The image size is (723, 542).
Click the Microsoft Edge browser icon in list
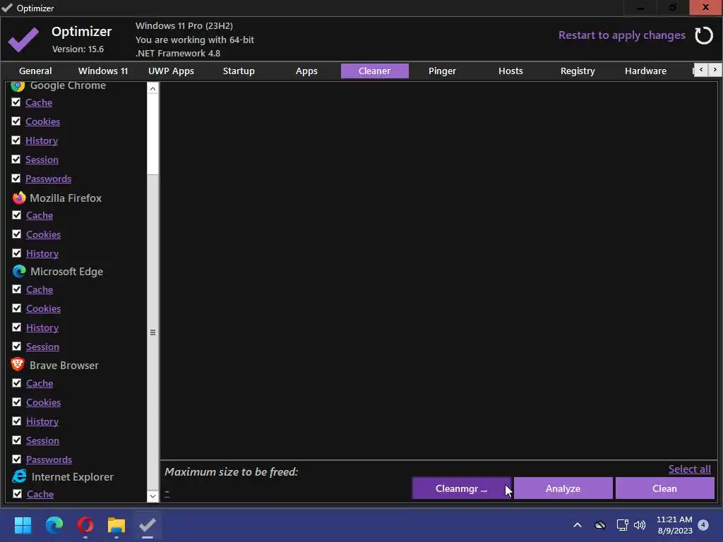pos(19,272)
